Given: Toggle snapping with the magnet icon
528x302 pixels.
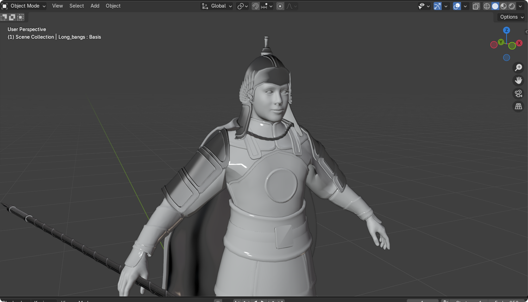Looking at the screenshot, I should [256, 6].
